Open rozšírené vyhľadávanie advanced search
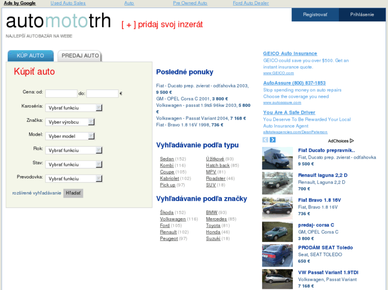388x290 pixels. pos(37,193)
